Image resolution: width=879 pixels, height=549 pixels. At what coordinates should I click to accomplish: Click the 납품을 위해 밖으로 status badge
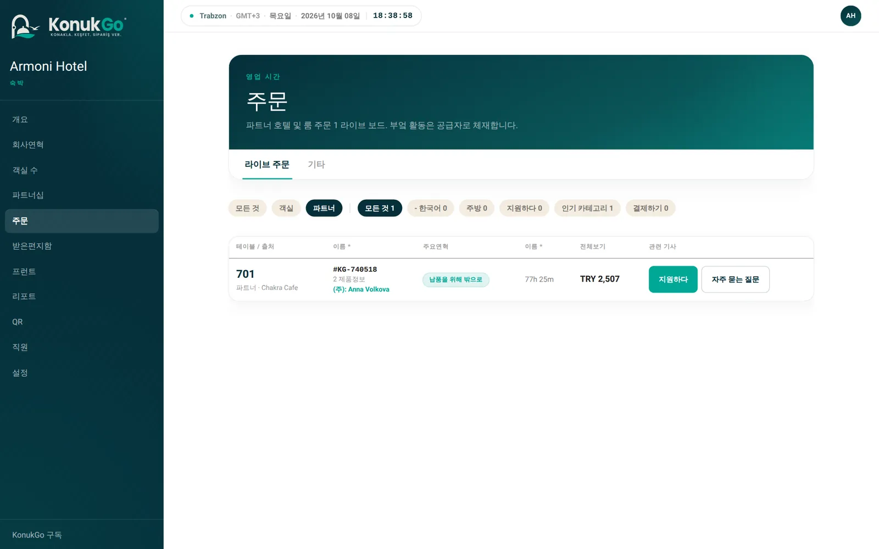point(455,279)
